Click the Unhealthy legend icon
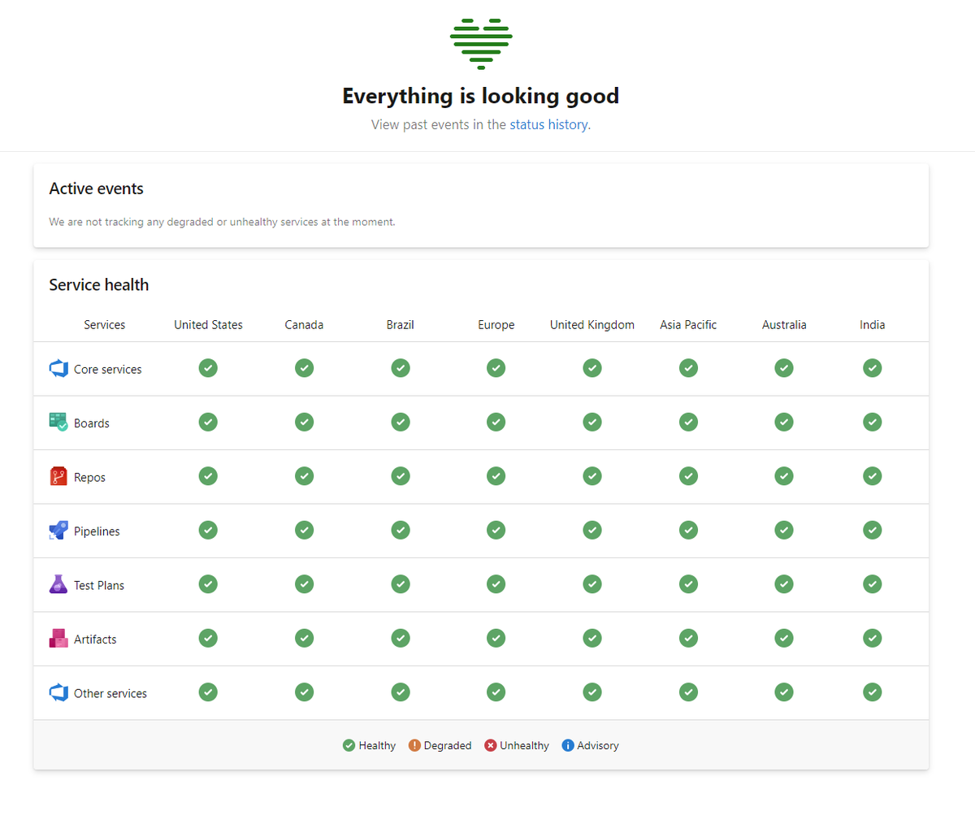Screen dimensions: 975x815 pos(491,745)
